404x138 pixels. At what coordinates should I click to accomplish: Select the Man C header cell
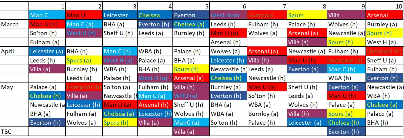47,15
